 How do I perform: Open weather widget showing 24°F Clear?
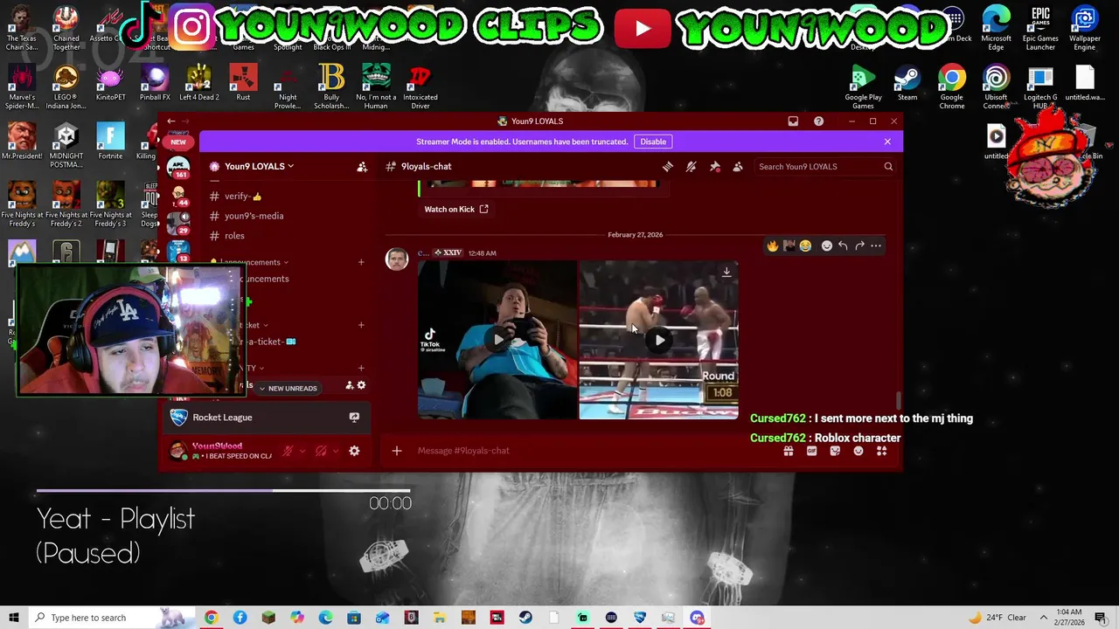coord(997,618)
